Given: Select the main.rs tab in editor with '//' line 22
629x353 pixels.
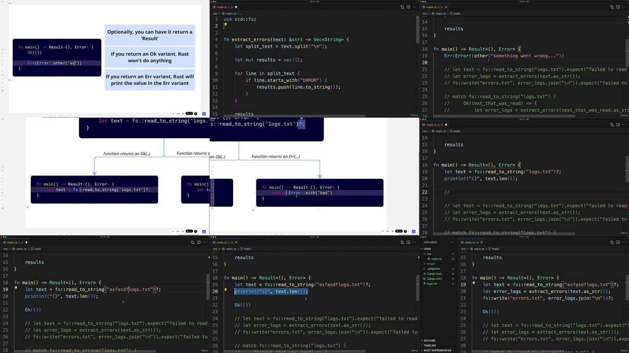Looking at the screenshot, I should click(434, 125).
